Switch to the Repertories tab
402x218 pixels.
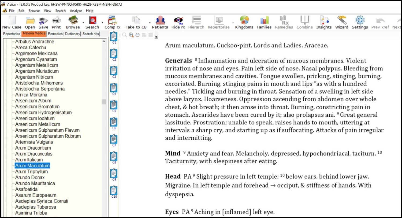(11, 34)
